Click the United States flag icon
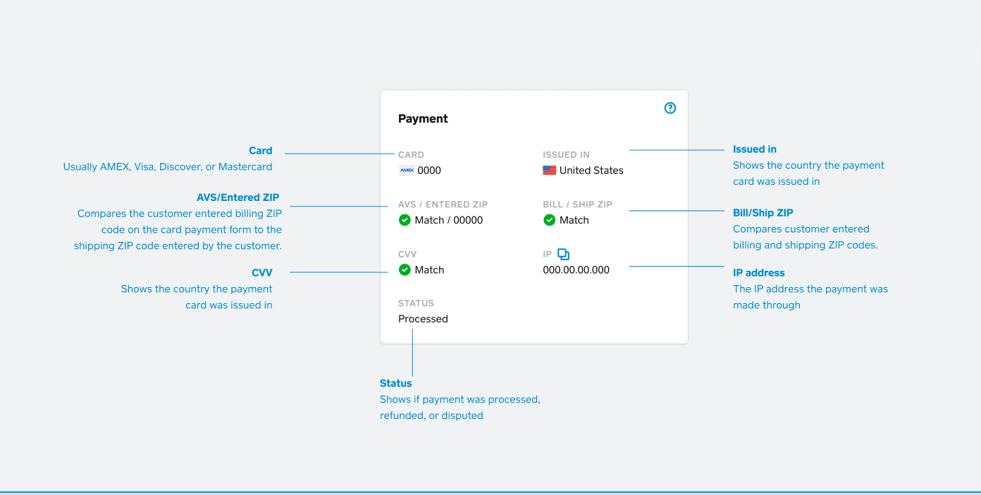981x495 pixels. coord(549,170)
